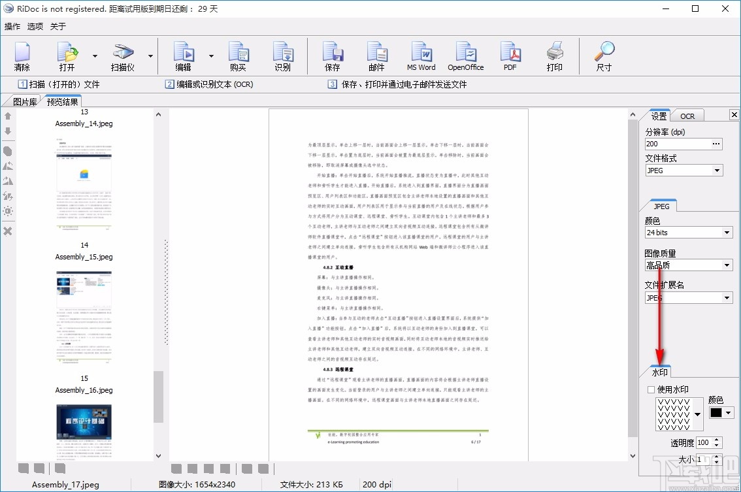This screenshot has height=492, width=741.
Task: Open the 选项 menu
Action: click(x=35, y=27)
